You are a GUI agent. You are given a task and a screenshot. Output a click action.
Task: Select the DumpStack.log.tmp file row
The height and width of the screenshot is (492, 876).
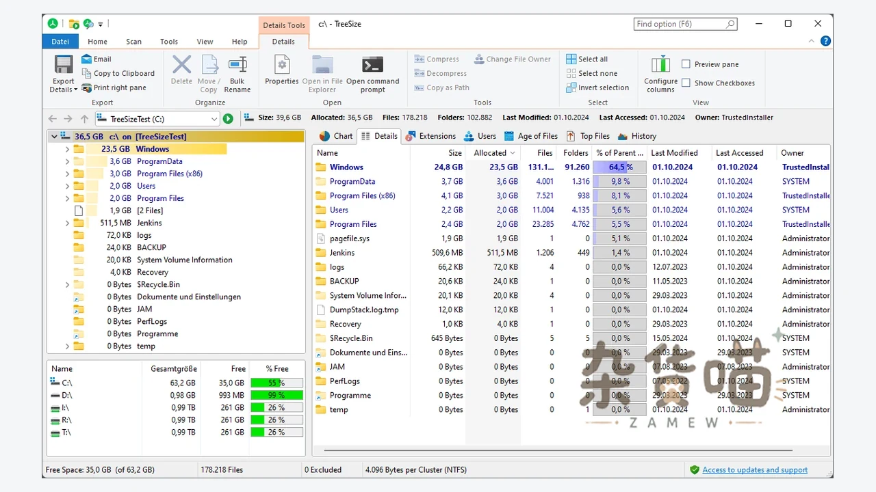(571, 310)
